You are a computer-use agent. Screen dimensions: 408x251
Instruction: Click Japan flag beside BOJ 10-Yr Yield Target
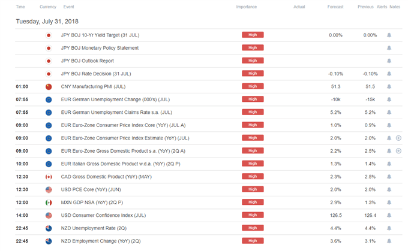pyautogui.click(x=49, y=35)
